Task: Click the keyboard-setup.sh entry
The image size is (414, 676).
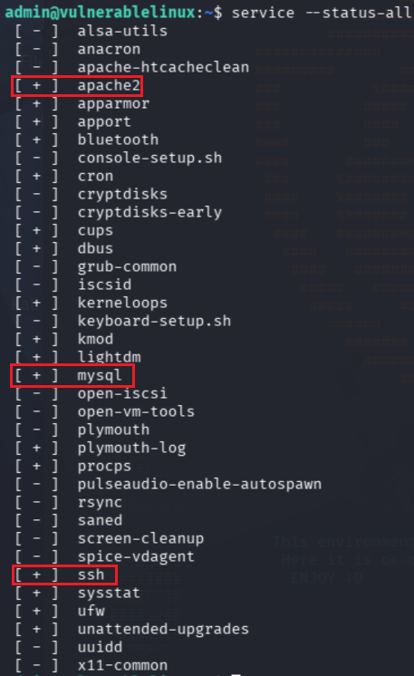Action: coord(154,321)
